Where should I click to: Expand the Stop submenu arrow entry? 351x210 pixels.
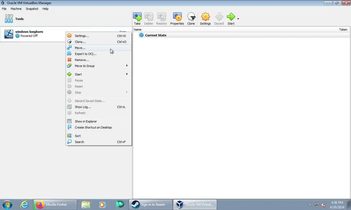(x=98, y=92)
